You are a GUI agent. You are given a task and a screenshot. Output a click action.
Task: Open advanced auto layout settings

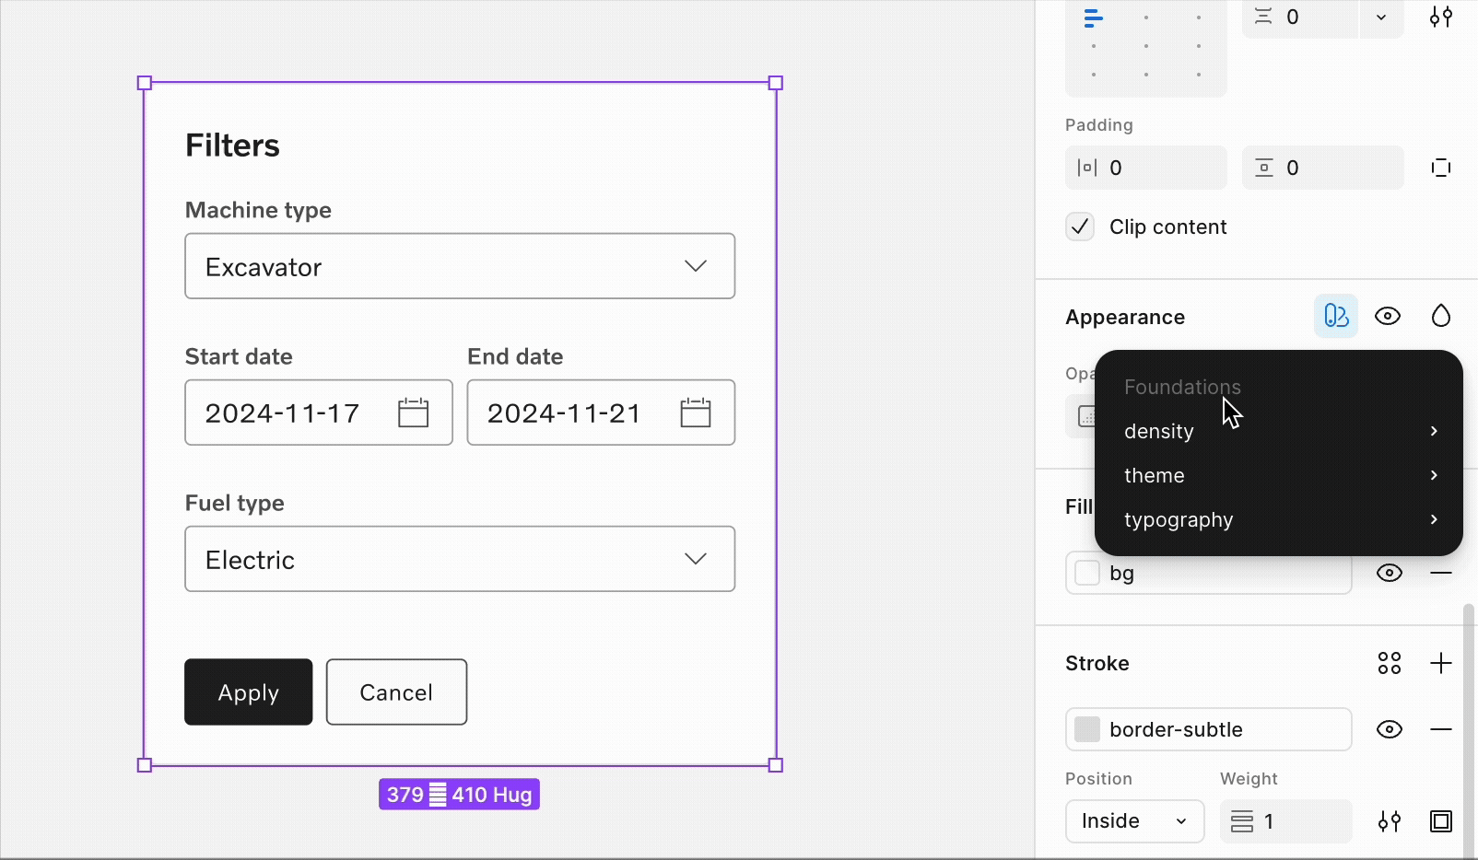click(1441, 17)
